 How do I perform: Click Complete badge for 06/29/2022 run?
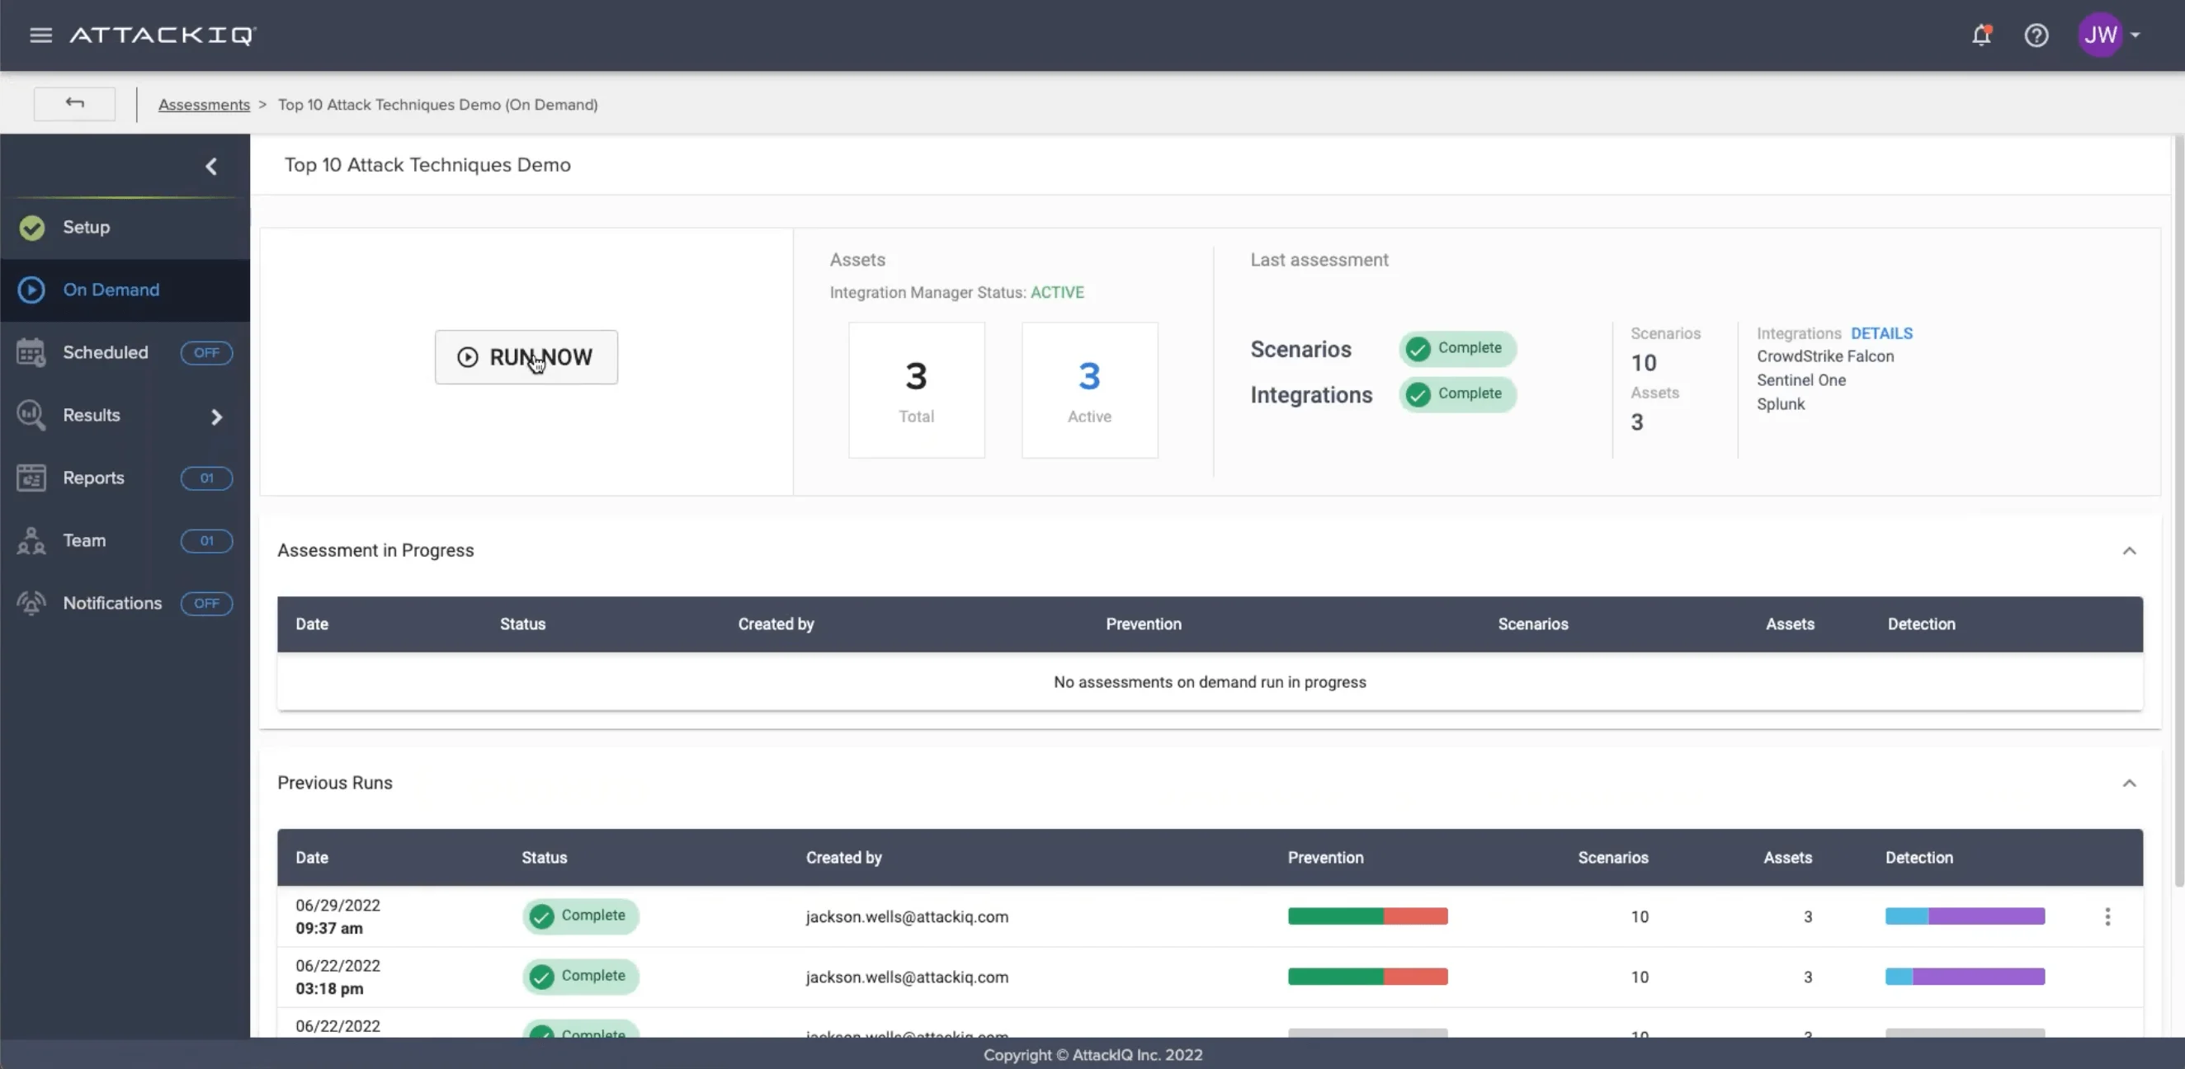[x=580, y=916]
